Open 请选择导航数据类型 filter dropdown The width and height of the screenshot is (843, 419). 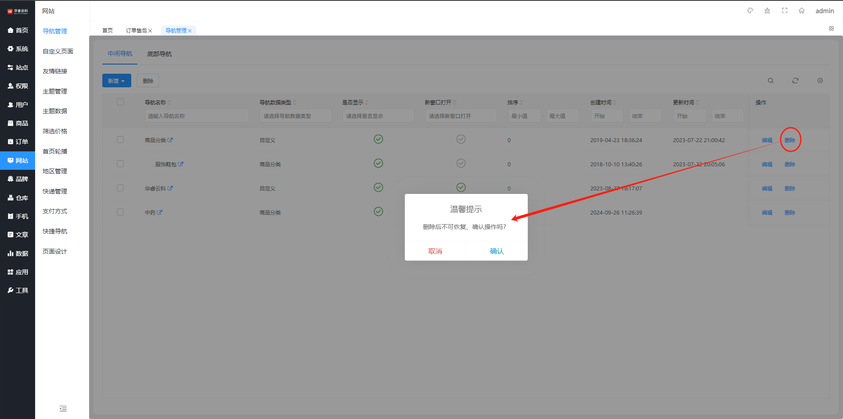point(295,116)
